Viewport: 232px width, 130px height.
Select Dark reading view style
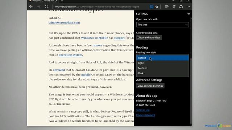162,73
